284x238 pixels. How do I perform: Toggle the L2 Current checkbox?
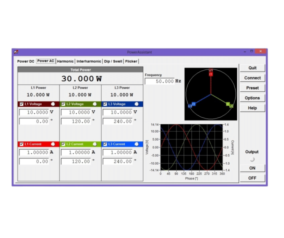pyautogui.click(x=63, y=144)
